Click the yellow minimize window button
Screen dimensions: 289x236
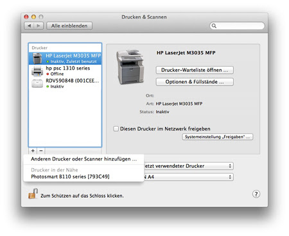tap(33, 17)
